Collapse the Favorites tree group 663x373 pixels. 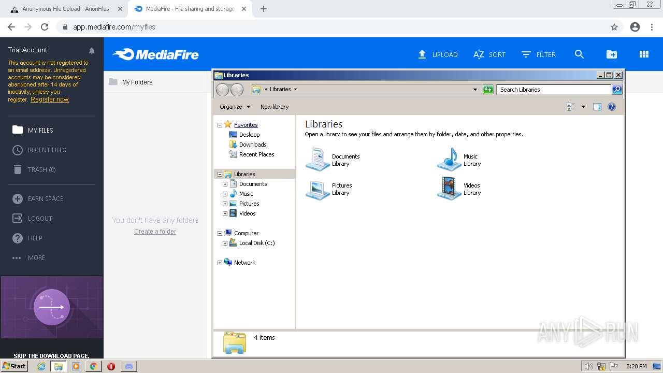point(220,125)
